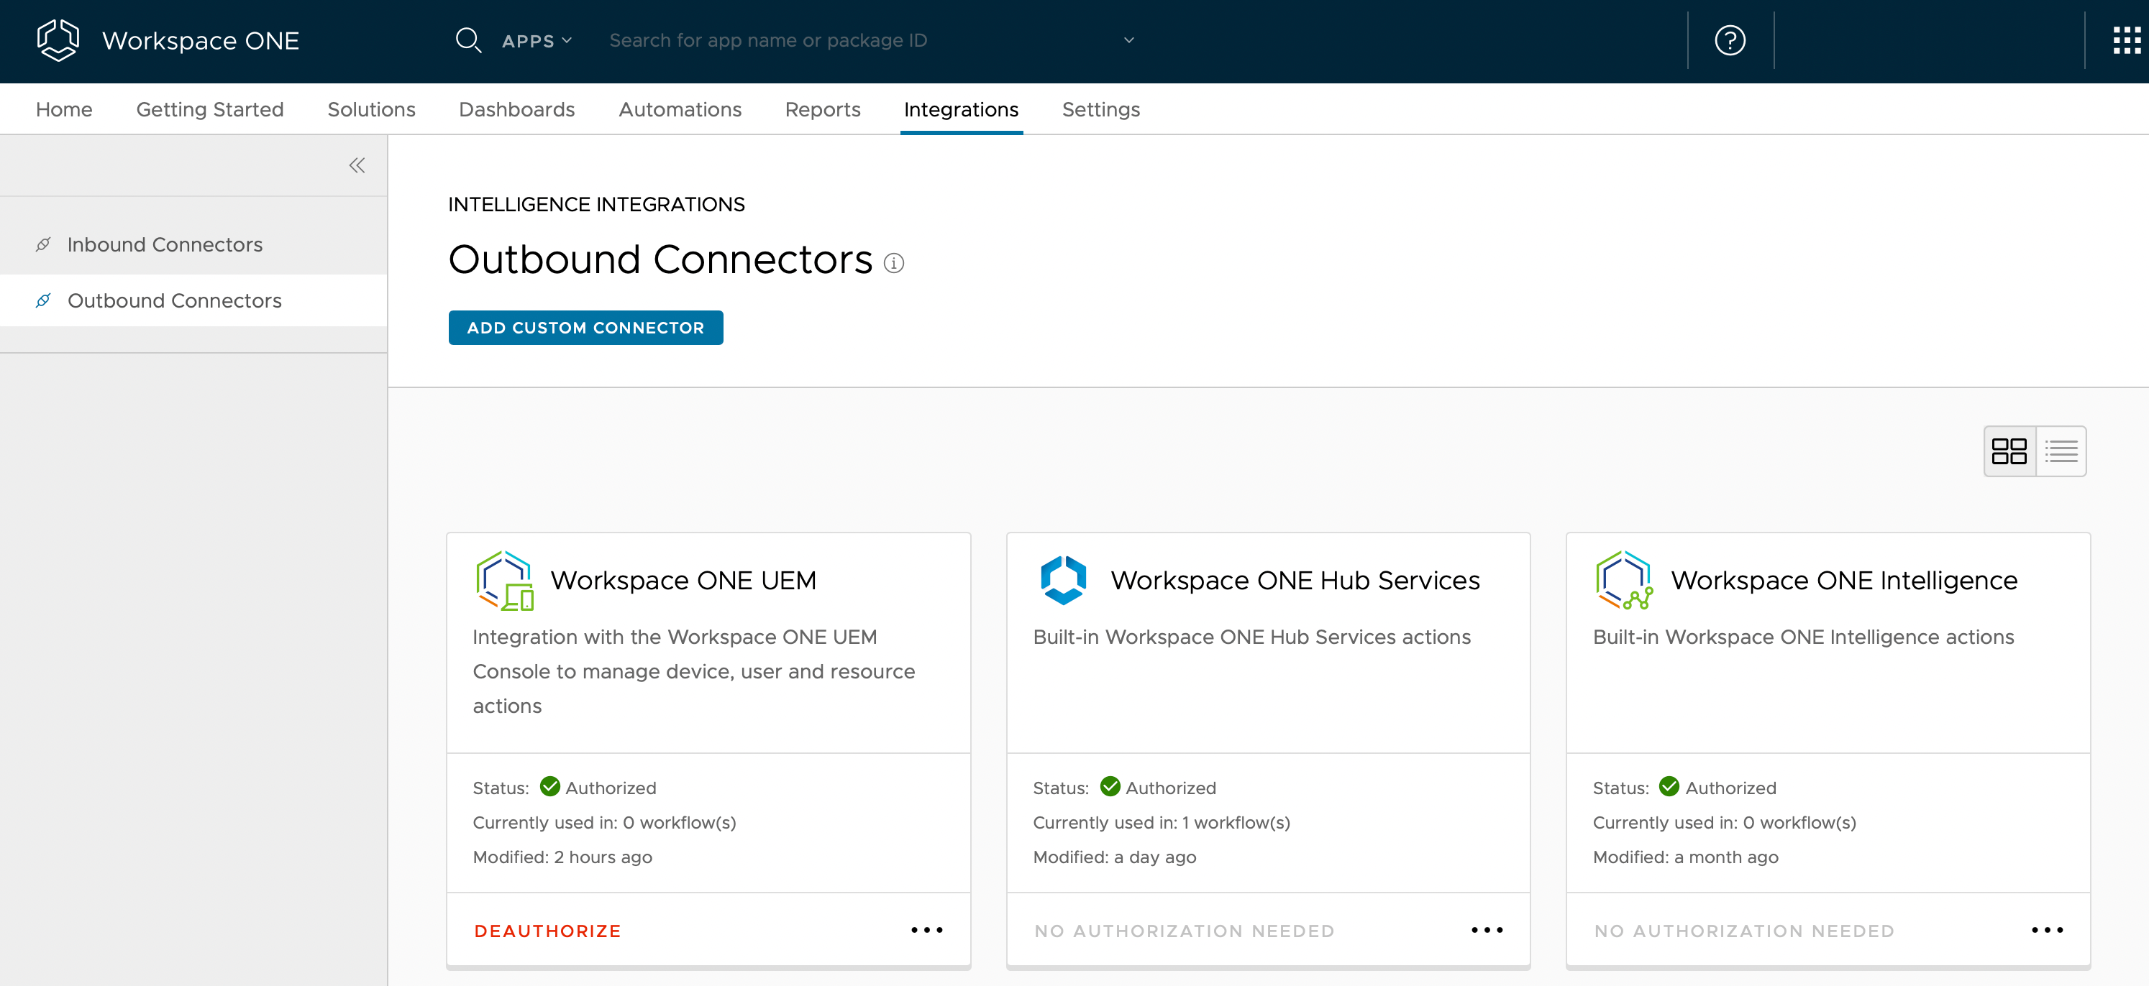The image size is (2149, 986).
Task: Click Add Custom Connector button
Action: [585, 328]
